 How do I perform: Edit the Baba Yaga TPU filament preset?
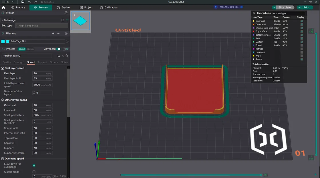point(67,41)
